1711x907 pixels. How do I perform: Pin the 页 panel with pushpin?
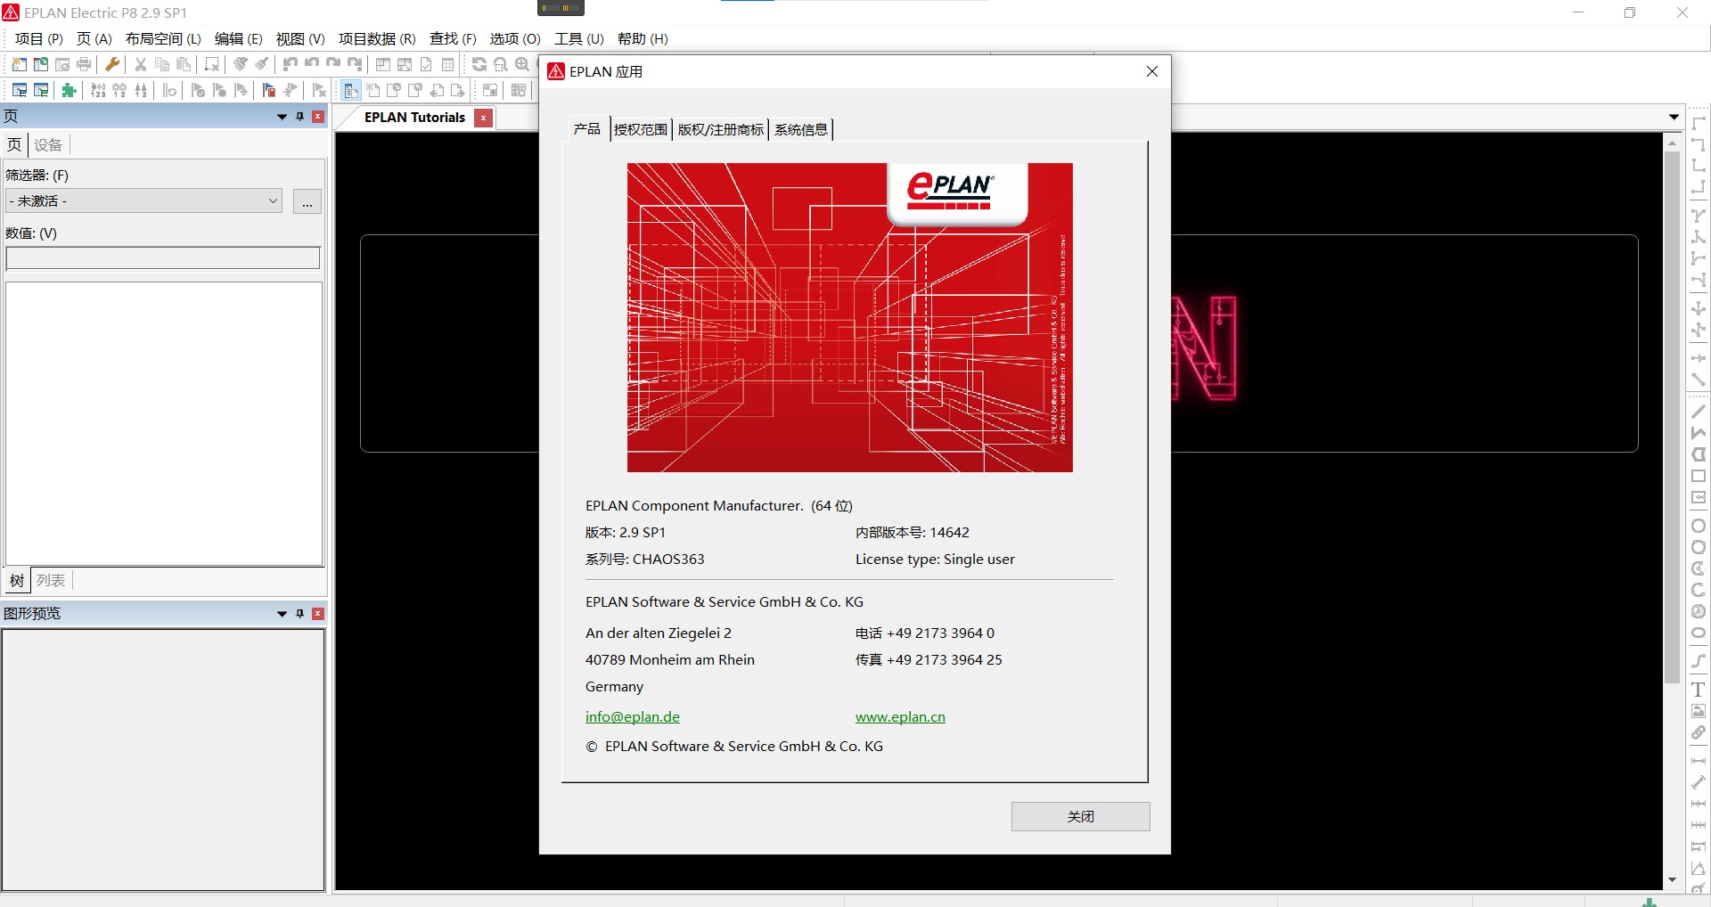[300, 117]
